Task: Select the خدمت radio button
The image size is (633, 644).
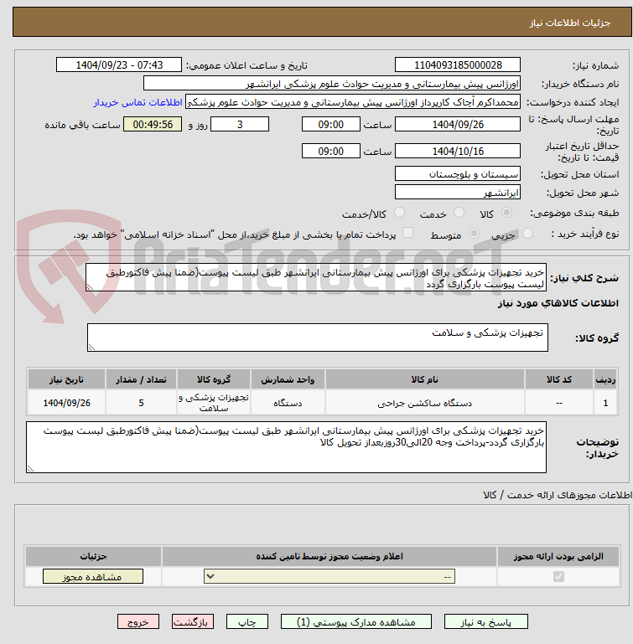Action: point(459,213)
